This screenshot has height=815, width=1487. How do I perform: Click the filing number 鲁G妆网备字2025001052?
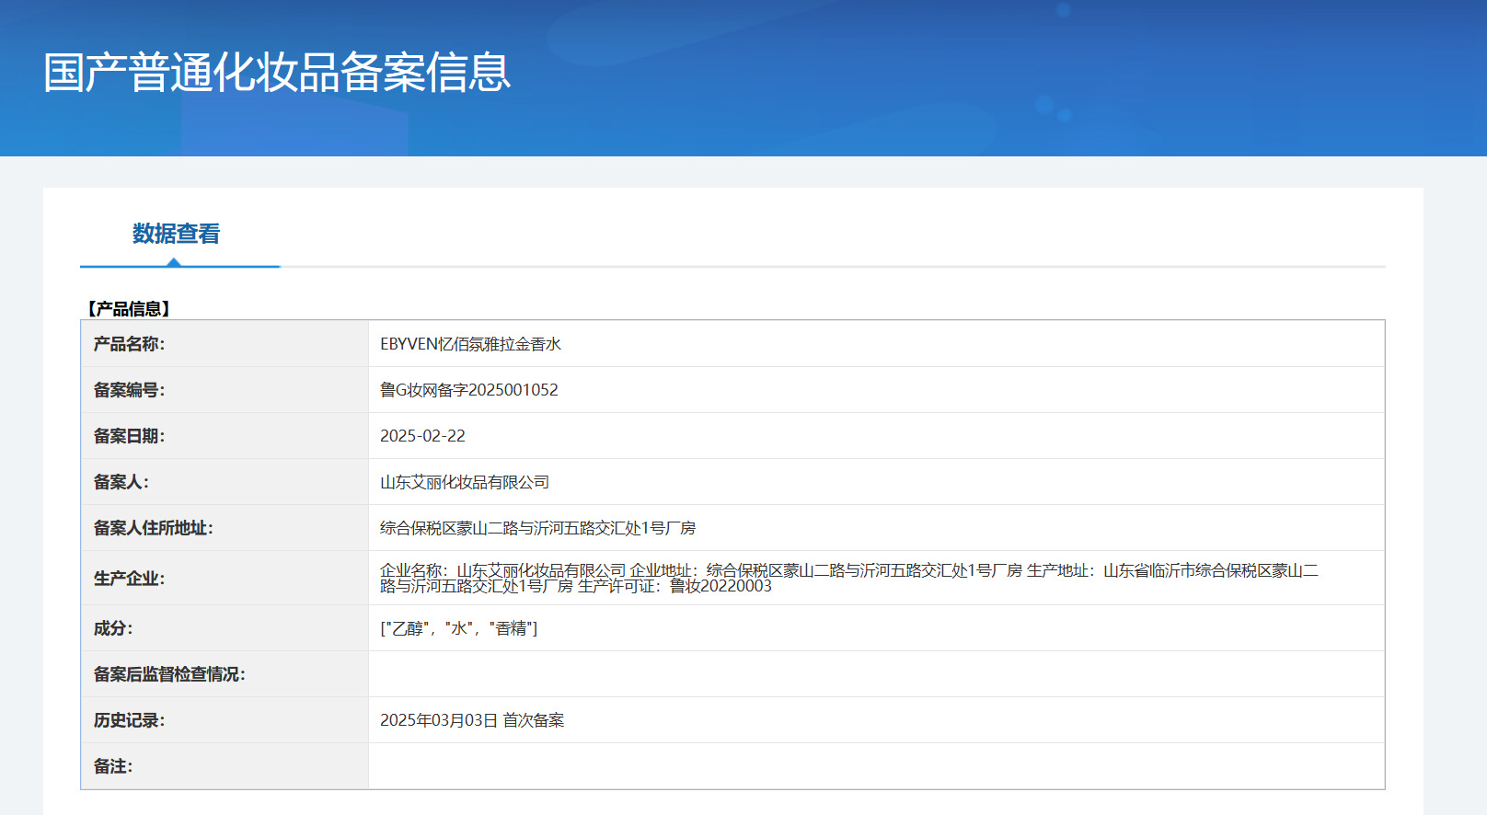click(x=468, y=390)
